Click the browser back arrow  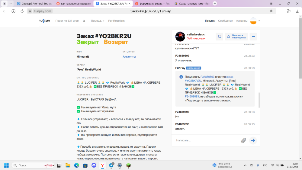click(5, 11)
